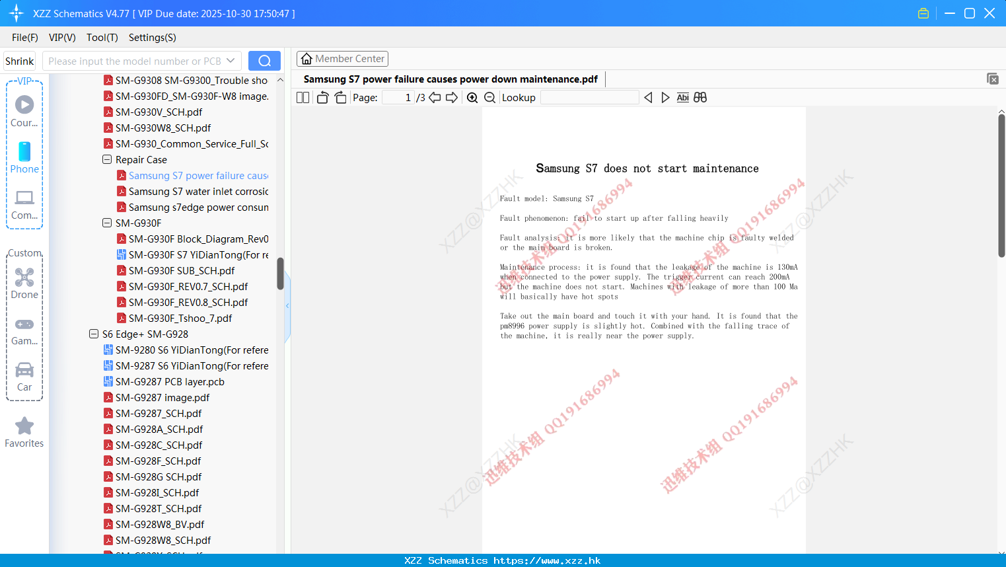Open the Member Center home tab
Screen dimensions: 1006x567
pos(342,59)
